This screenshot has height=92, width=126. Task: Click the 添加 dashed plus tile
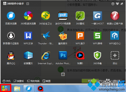115,56
